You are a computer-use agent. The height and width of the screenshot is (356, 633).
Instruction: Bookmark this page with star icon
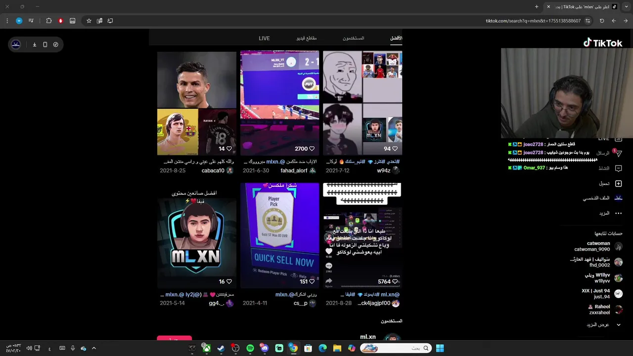(x=89, y=21)
